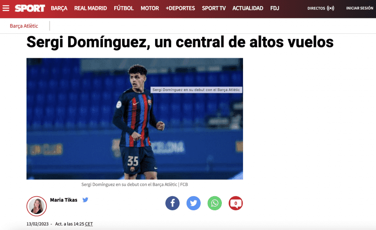
Task: Click the INICIAR SESIÓN link
Action: [360, 8]
